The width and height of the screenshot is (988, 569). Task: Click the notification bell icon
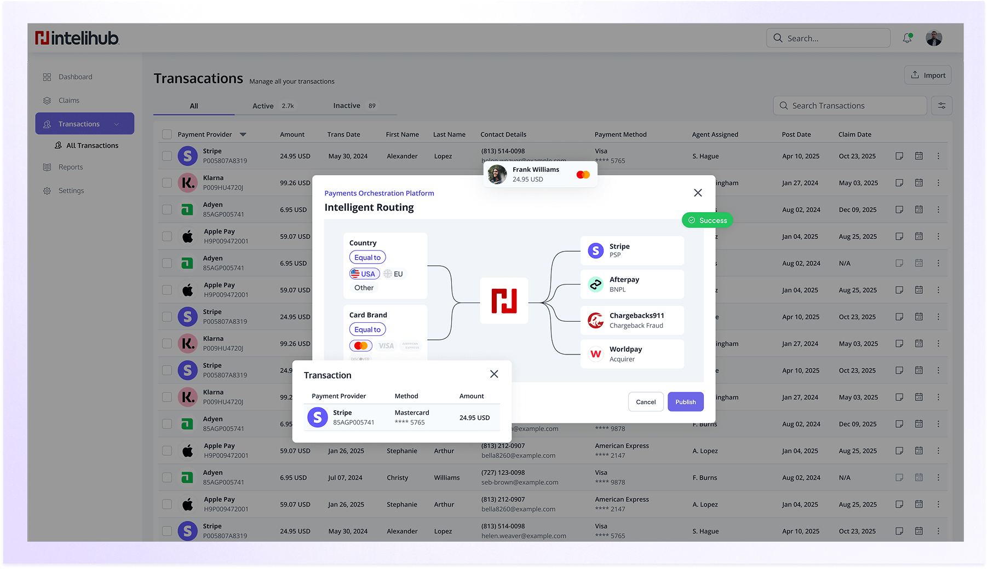point(907,38)
